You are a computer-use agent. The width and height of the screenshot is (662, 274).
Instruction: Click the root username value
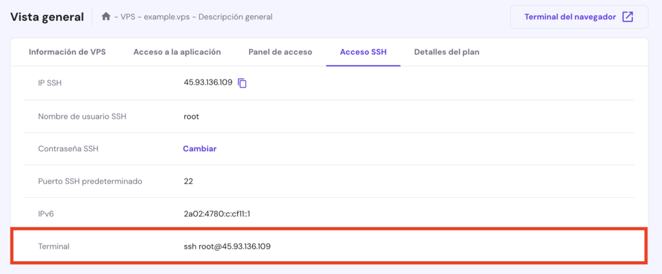[191, 116]
